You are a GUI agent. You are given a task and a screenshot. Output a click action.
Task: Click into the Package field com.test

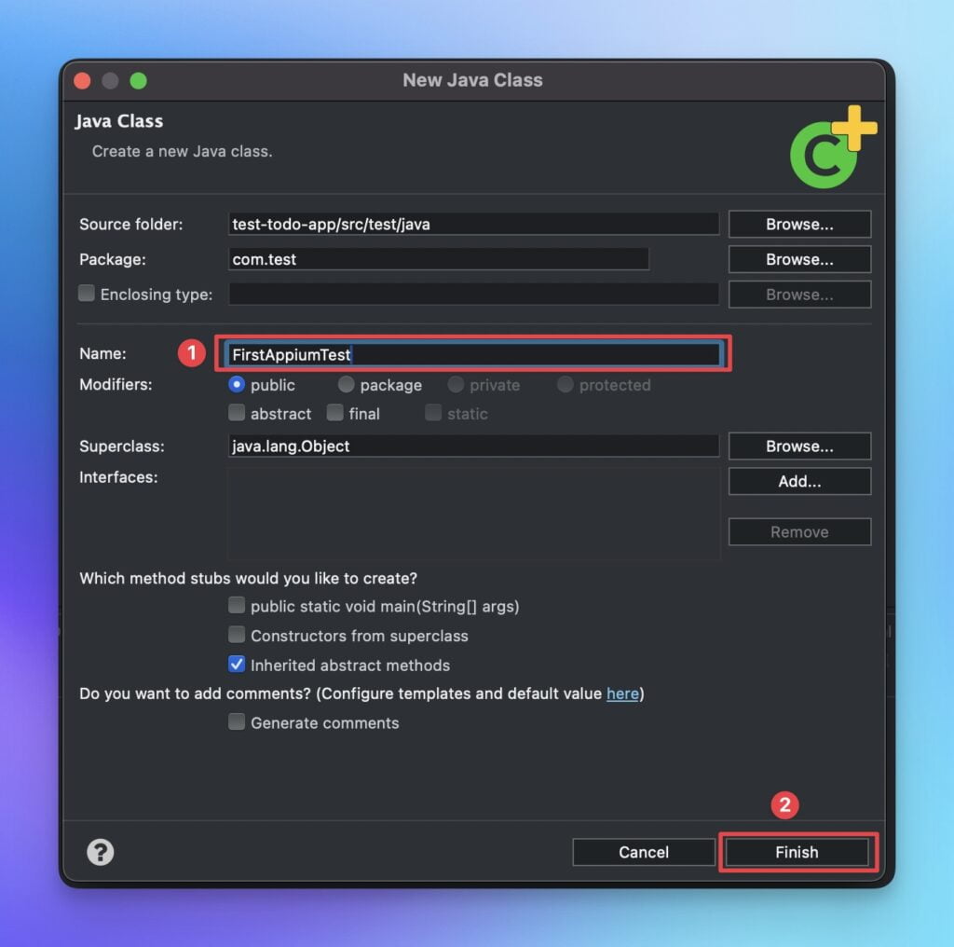438,259
